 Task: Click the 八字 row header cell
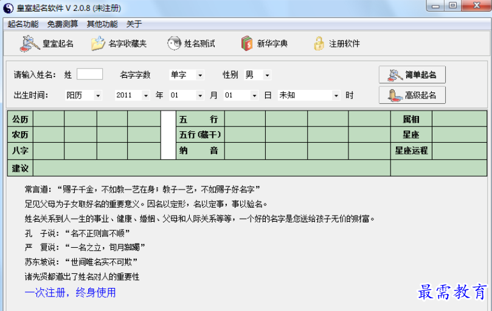(x=20, y=151)
